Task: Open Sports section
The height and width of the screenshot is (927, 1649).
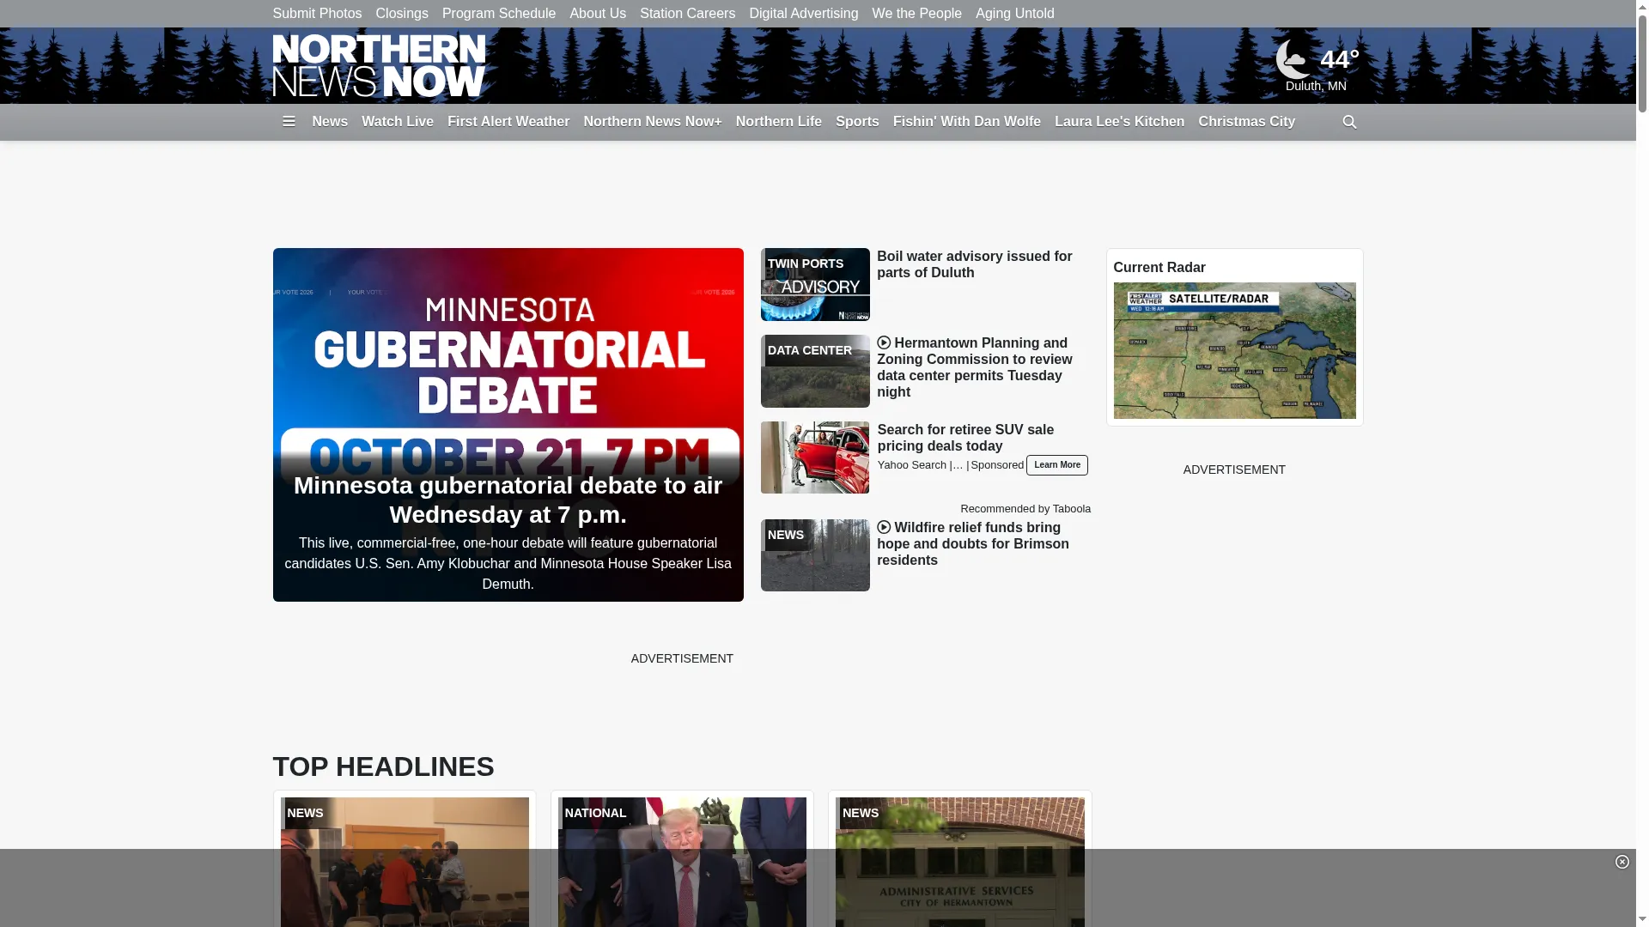Action: [x=857, y=122]
